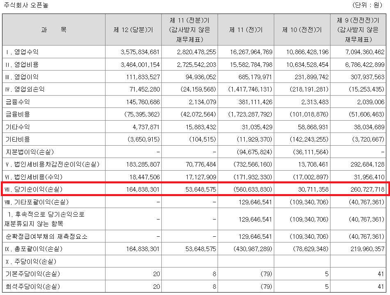Viewport: 390px width, 295px height.
Task: Click the Ⅲ. 영업이익 row label
Action: 22,77
